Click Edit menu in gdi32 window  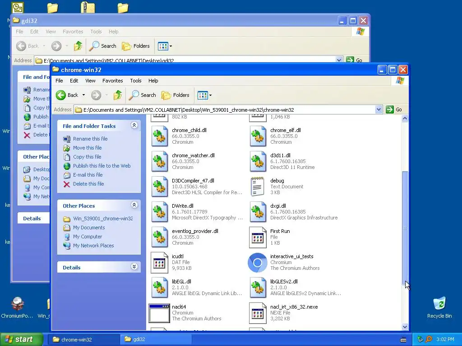34,32
